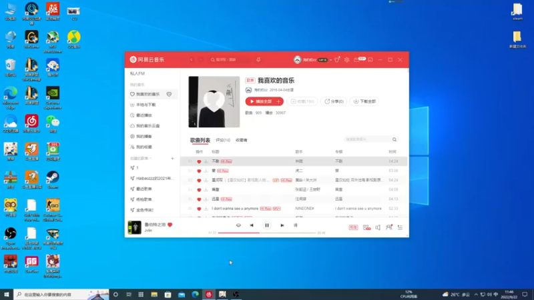Open the Windows Start menu
This screenshot has height=300, width=534.
pos(7,295)
